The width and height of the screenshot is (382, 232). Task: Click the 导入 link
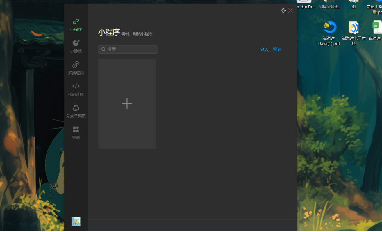(264, 49)
